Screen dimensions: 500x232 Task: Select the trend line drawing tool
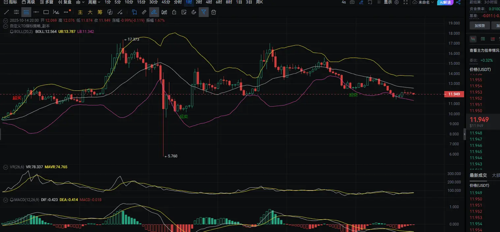click(6, 13)
